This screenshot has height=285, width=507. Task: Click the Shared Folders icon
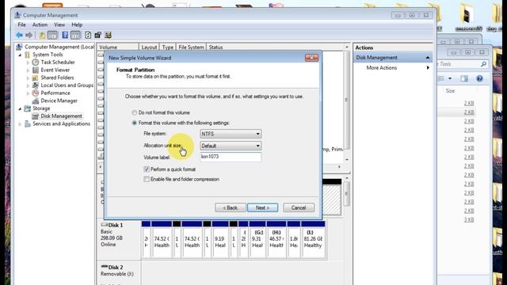(36, 78)
